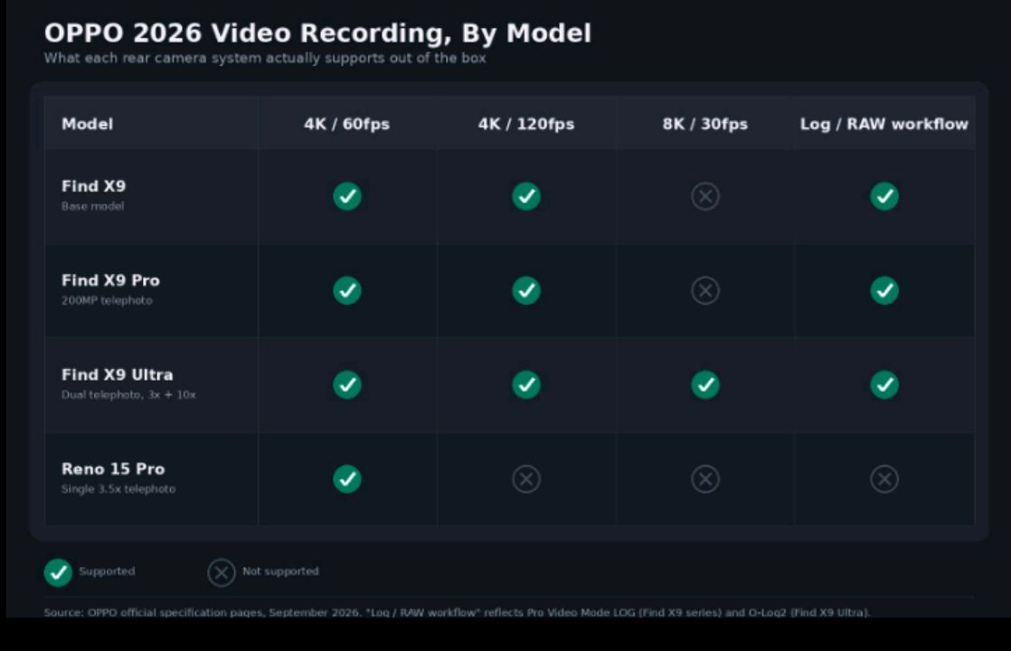
Task: Select the 4K / 60fps column header
Action: (347, 124)
